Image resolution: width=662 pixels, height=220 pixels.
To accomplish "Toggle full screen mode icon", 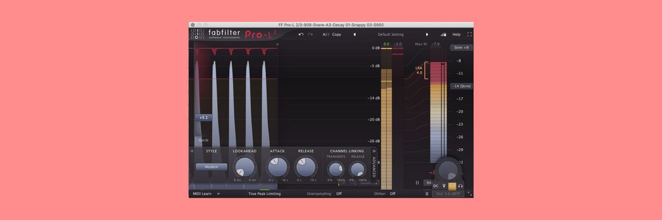I will coord(469,34).
